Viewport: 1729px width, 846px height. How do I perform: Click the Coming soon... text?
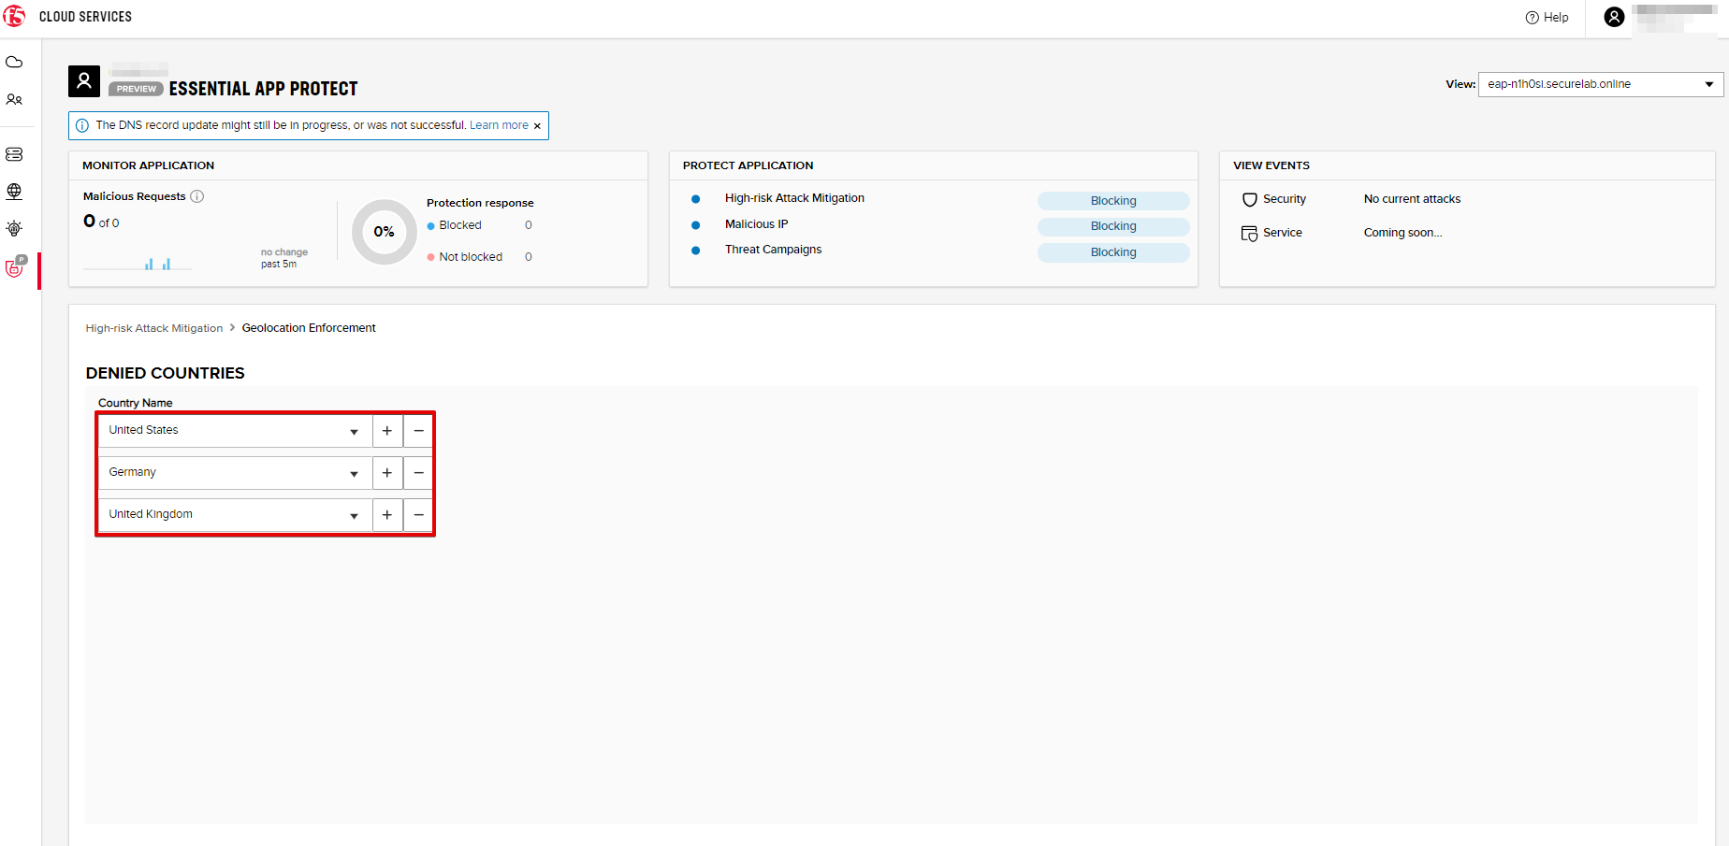point(1402,233)
